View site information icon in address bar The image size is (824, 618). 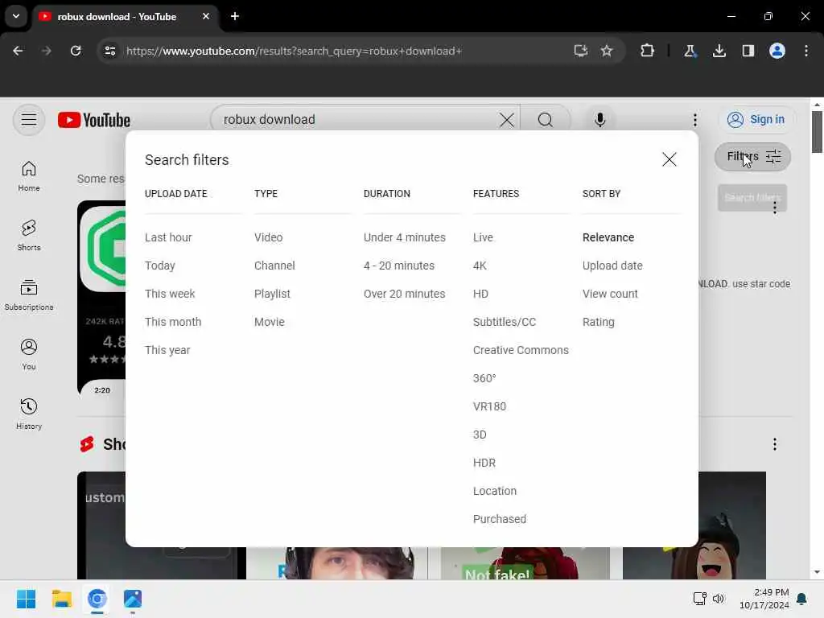[109, 51]
